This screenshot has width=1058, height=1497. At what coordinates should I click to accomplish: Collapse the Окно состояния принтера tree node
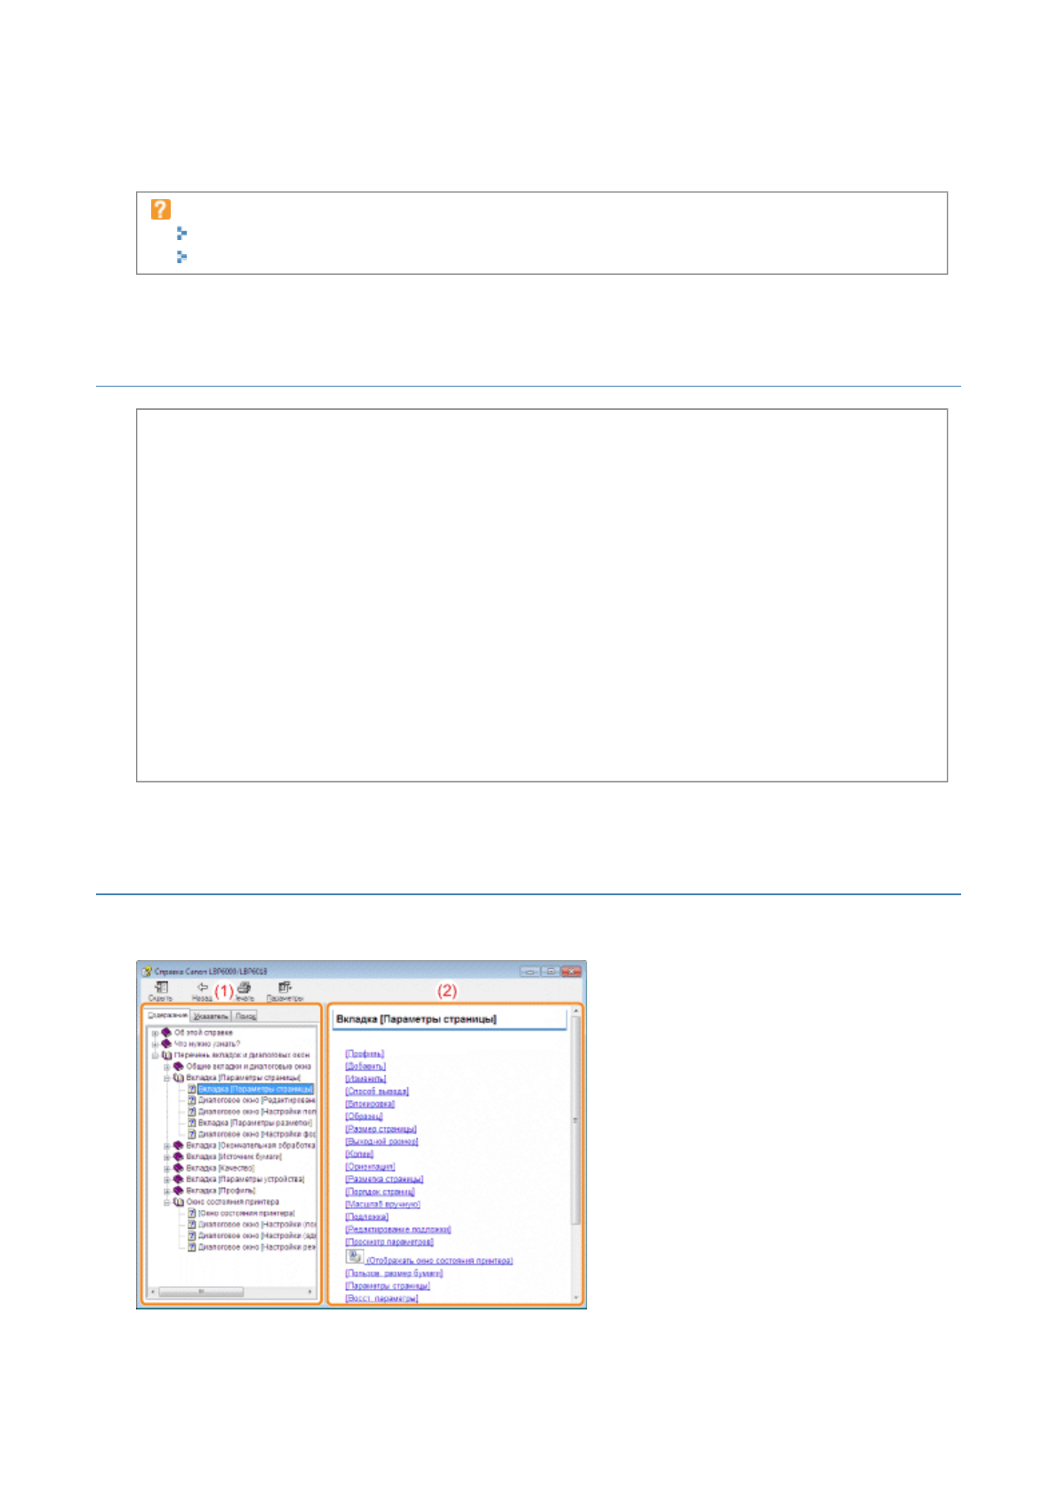coord(166,1202)
